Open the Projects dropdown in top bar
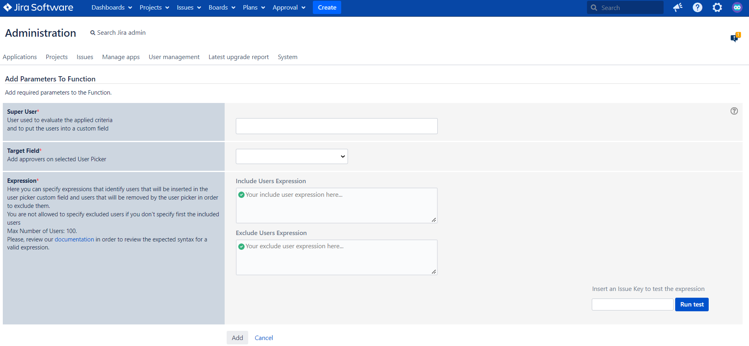 click(154, 8)
